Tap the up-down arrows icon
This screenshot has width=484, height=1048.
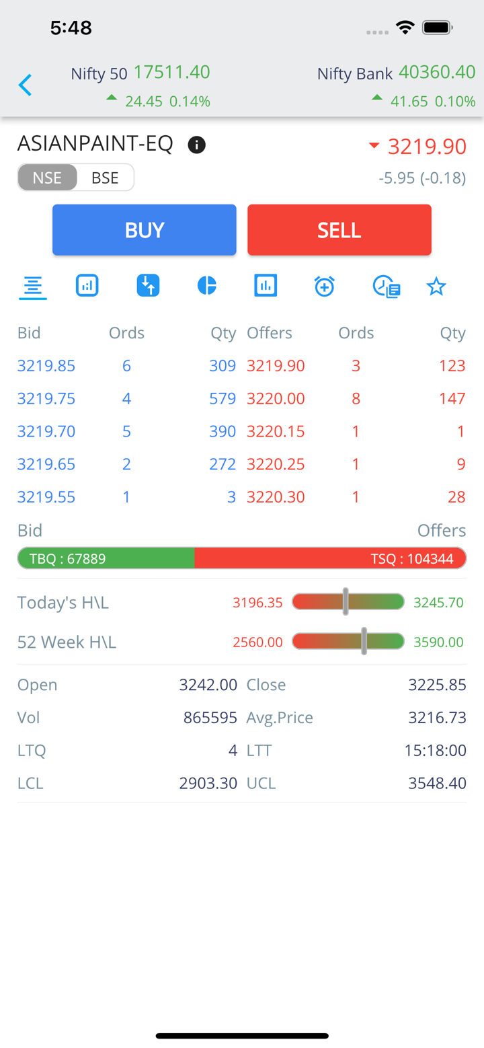(148, 286)
